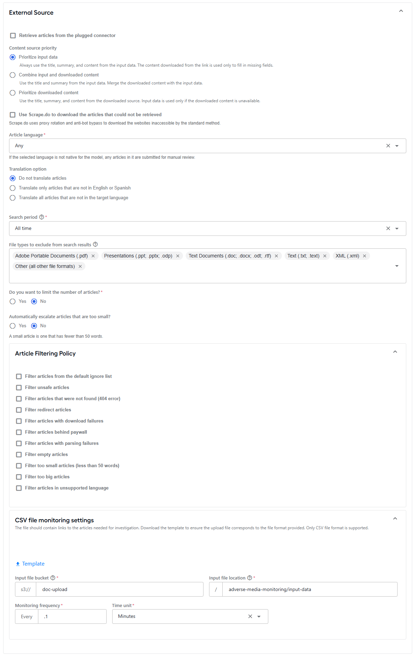This screenshot has height=658, width=415.
Task: Click the Monitoring frequency input field
Action: [72, 616]
